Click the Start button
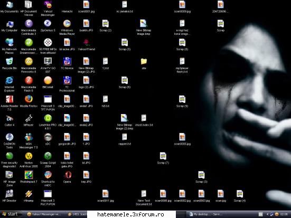Image resolution: width=291 pixels, height=218 pixels. [10, 214]
